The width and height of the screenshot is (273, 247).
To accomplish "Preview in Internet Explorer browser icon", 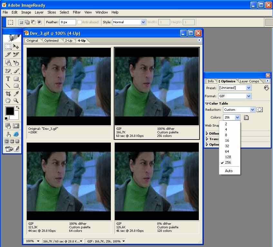I will coord(16,134).
